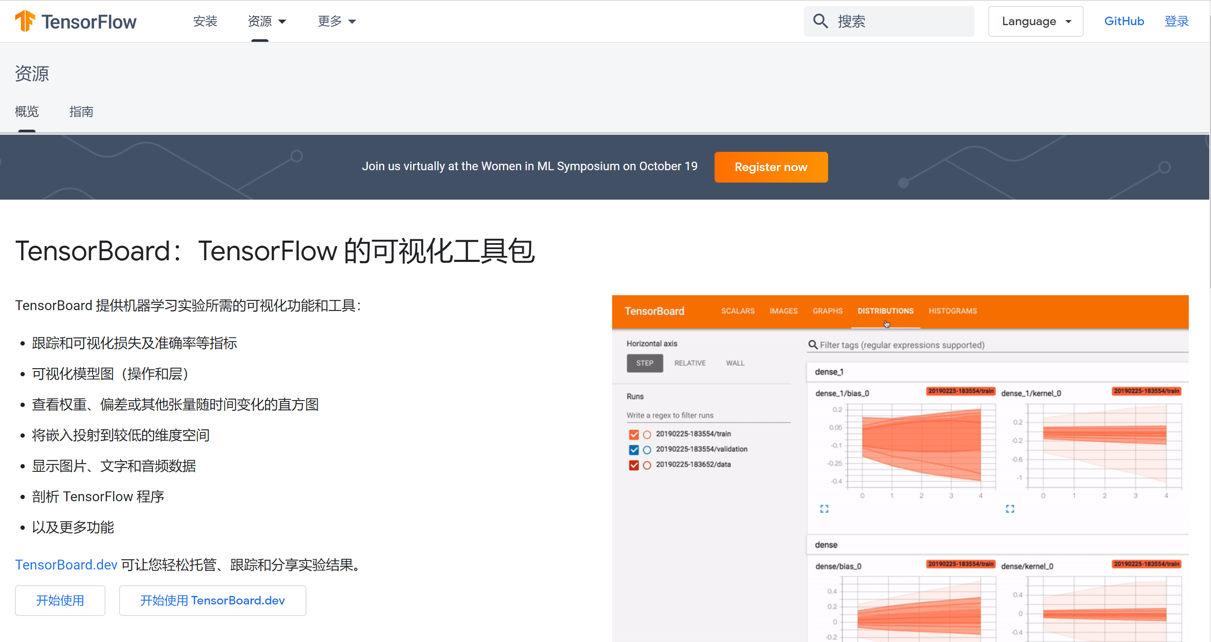Click the 'Horizontal axis' label

tap(651, 343)
